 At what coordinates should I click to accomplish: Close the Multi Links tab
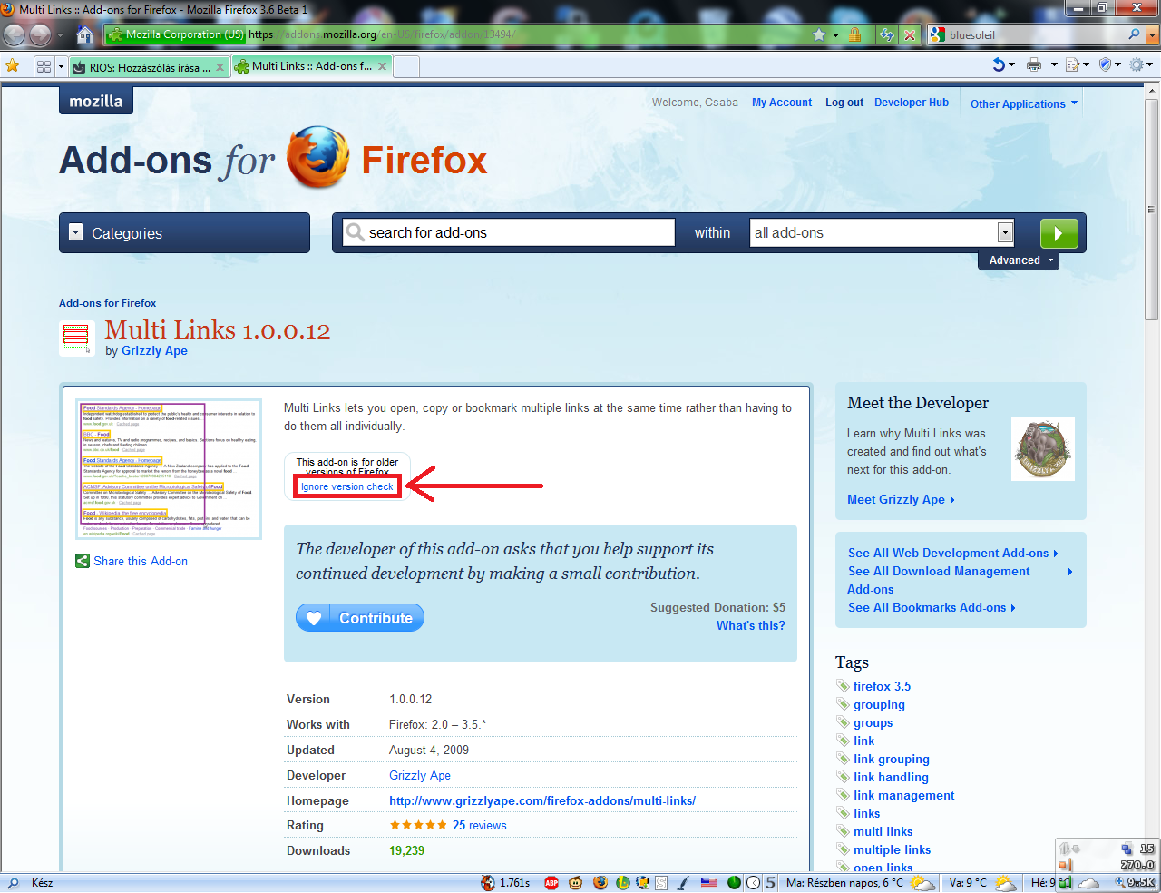tap(382, 66)
